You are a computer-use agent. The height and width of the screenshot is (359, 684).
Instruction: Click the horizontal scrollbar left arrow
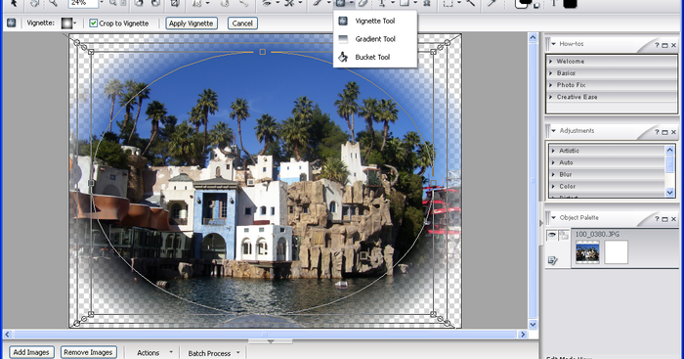[x=7, y=335]
